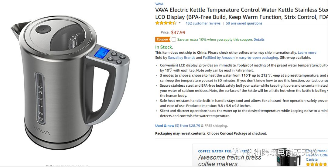The image size is (328, 167).
Task: Open Sunvalley Brands seller page
Action: [181, 58]
